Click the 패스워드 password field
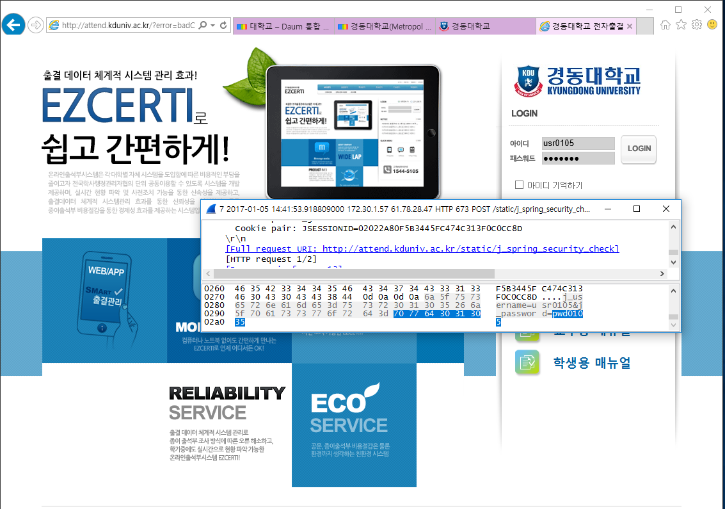This screenshot has width=725, height=509. tap(578, 158)
